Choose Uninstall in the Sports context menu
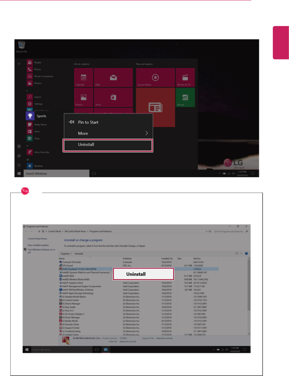This screenshot has width=289, height=376. coord(108,145)
